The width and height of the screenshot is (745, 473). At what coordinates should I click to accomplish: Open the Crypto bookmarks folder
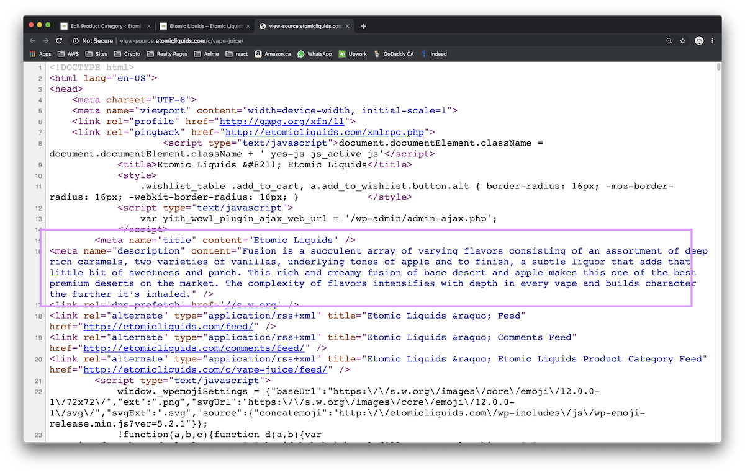(127, 54)
